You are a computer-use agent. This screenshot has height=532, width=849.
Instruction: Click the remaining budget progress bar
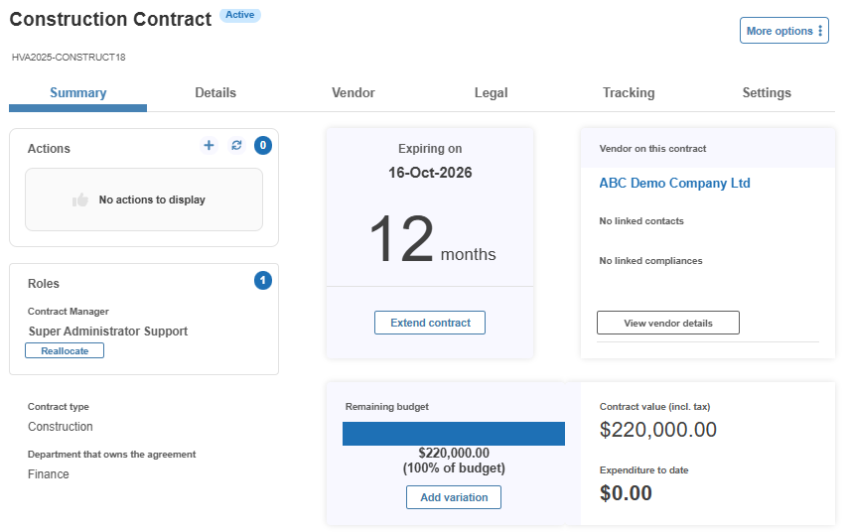(x=454, y=434)
